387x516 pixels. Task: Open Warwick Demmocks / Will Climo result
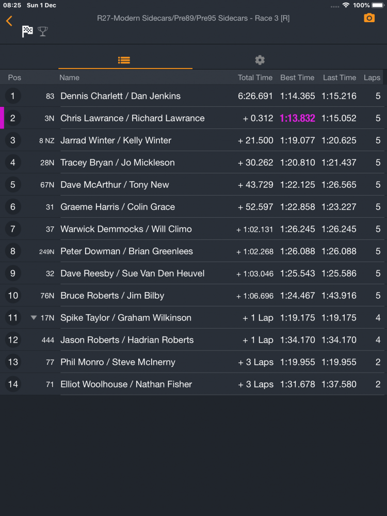[x=193, y=229]
